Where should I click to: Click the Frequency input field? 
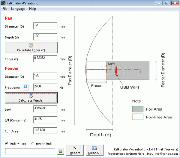click(45, 87)
